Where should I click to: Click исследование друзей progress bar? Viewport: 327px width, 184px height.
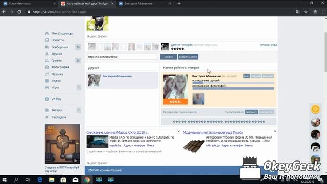(x=233, y=83)
